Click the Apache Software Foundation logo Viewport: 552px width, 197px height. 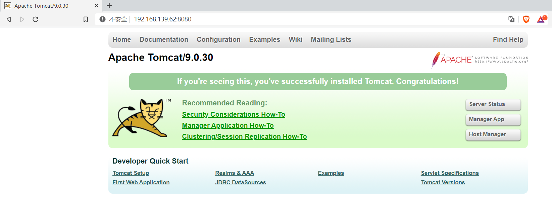[480, 60]
